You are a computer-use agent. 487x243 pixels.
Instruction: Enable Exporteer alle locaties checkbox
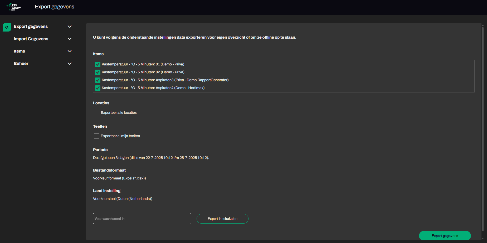coord(97,112)
